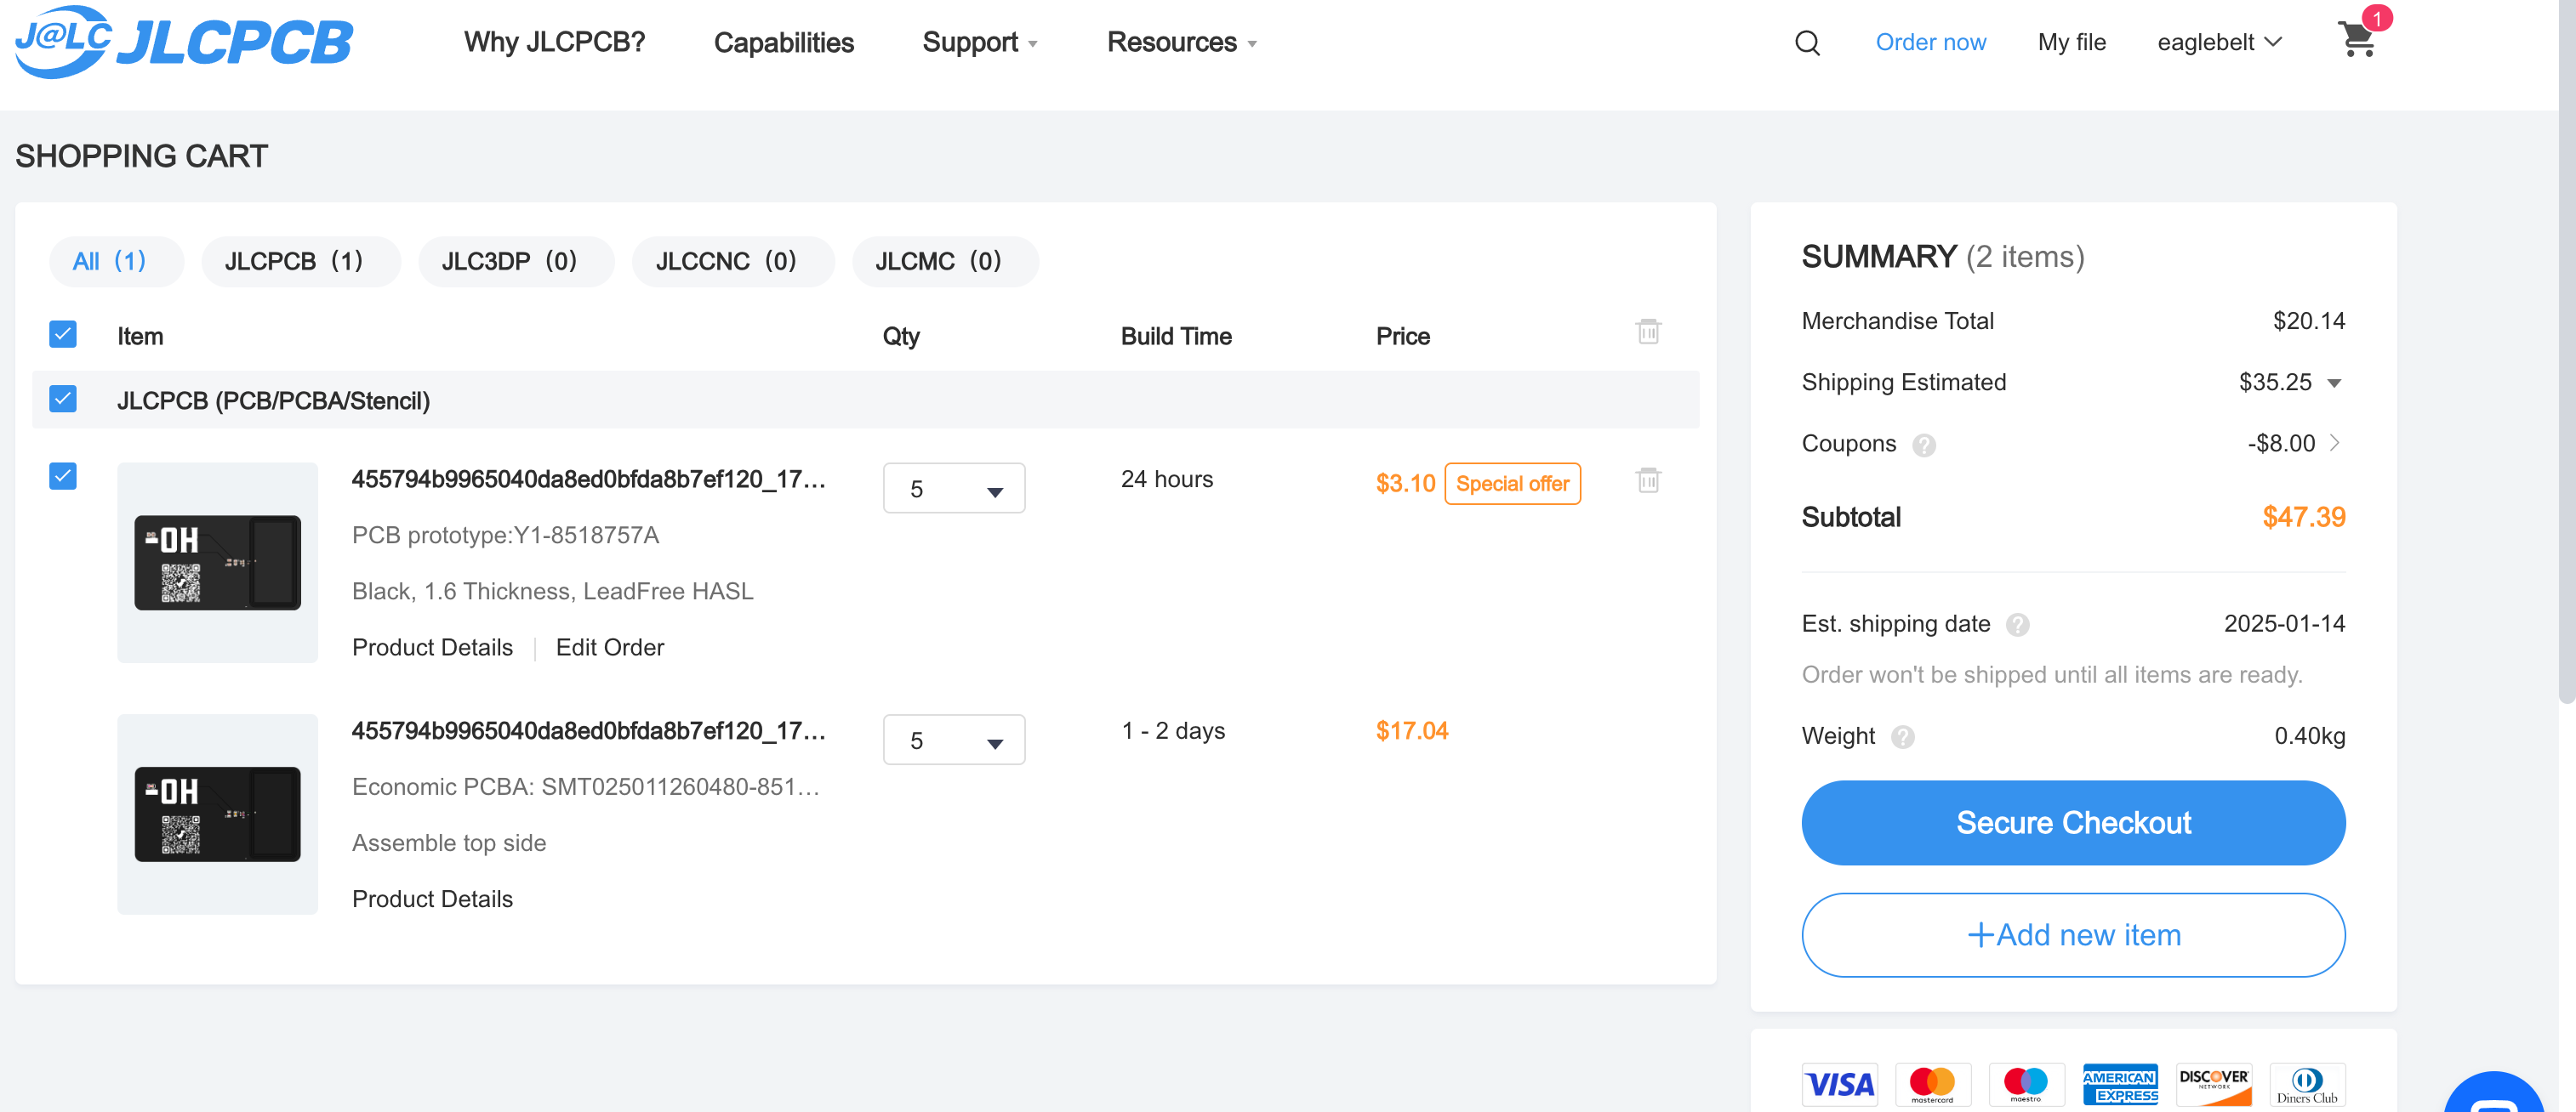Open the Capabilities page
The height and width of the screenshot is (1112, 2576).
point(783,43)
